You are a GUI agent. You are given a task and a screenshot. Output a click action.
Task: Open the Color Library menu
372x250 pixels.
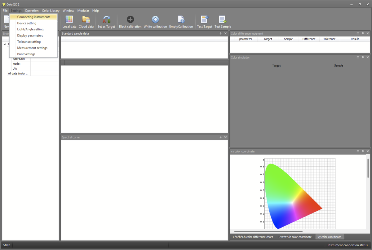(51, 11)
